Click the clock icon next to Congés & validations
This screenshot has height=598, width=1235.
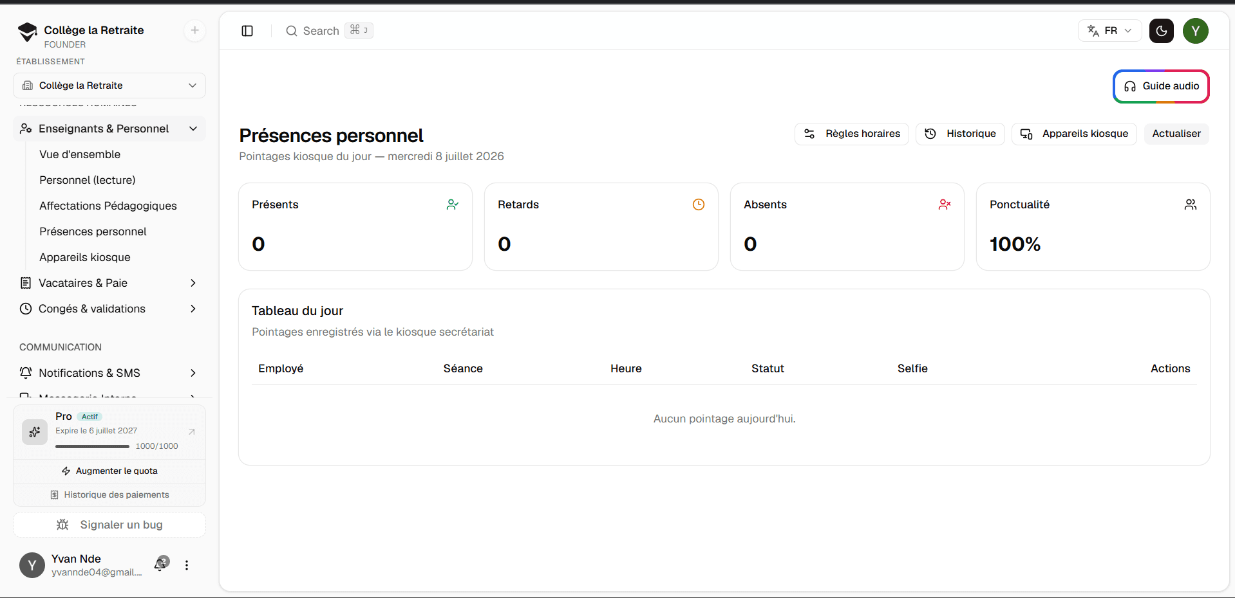coord(26,309)
